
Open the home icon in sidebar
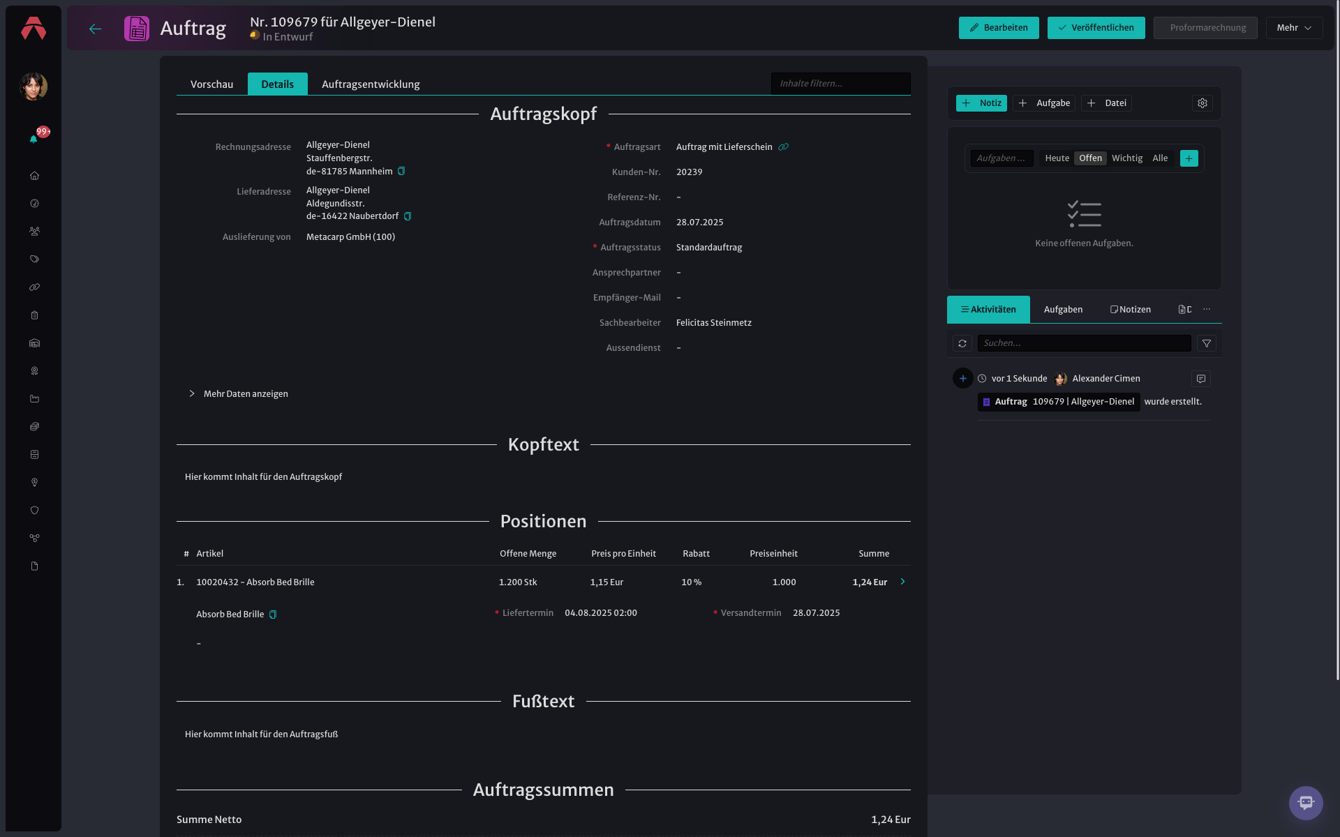(34, 176)
